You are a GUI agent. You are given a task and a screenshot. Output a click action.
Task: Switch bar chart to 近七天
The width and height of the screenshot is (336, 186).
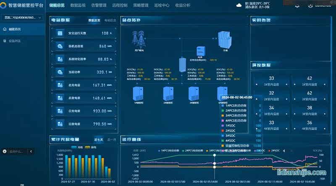98,139
